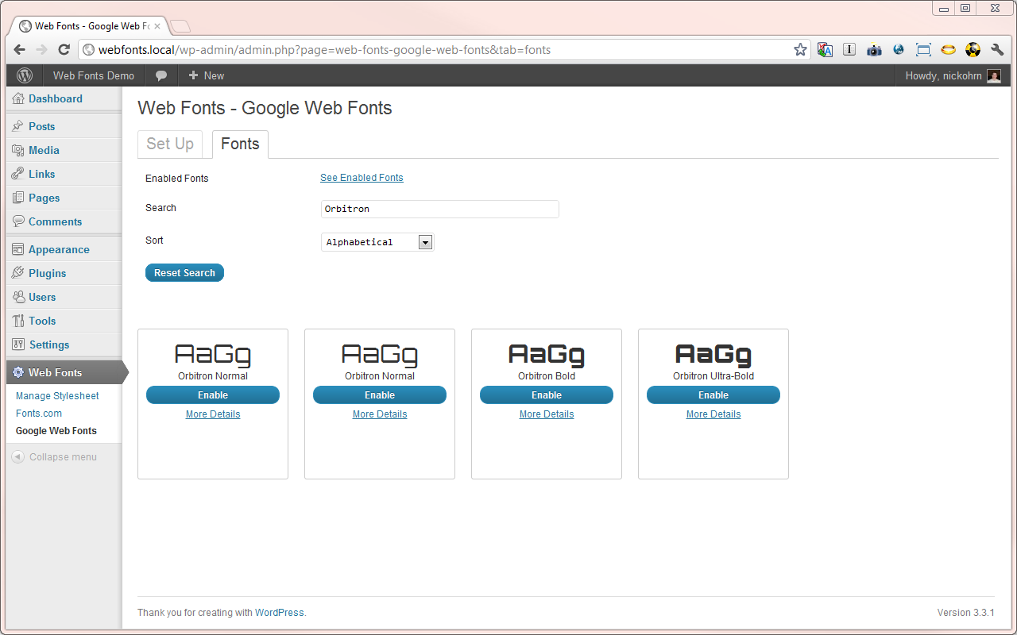
Task: Visit the Web Fonts Demo site link
Action: pyautogui.click(x=94, y=75)
